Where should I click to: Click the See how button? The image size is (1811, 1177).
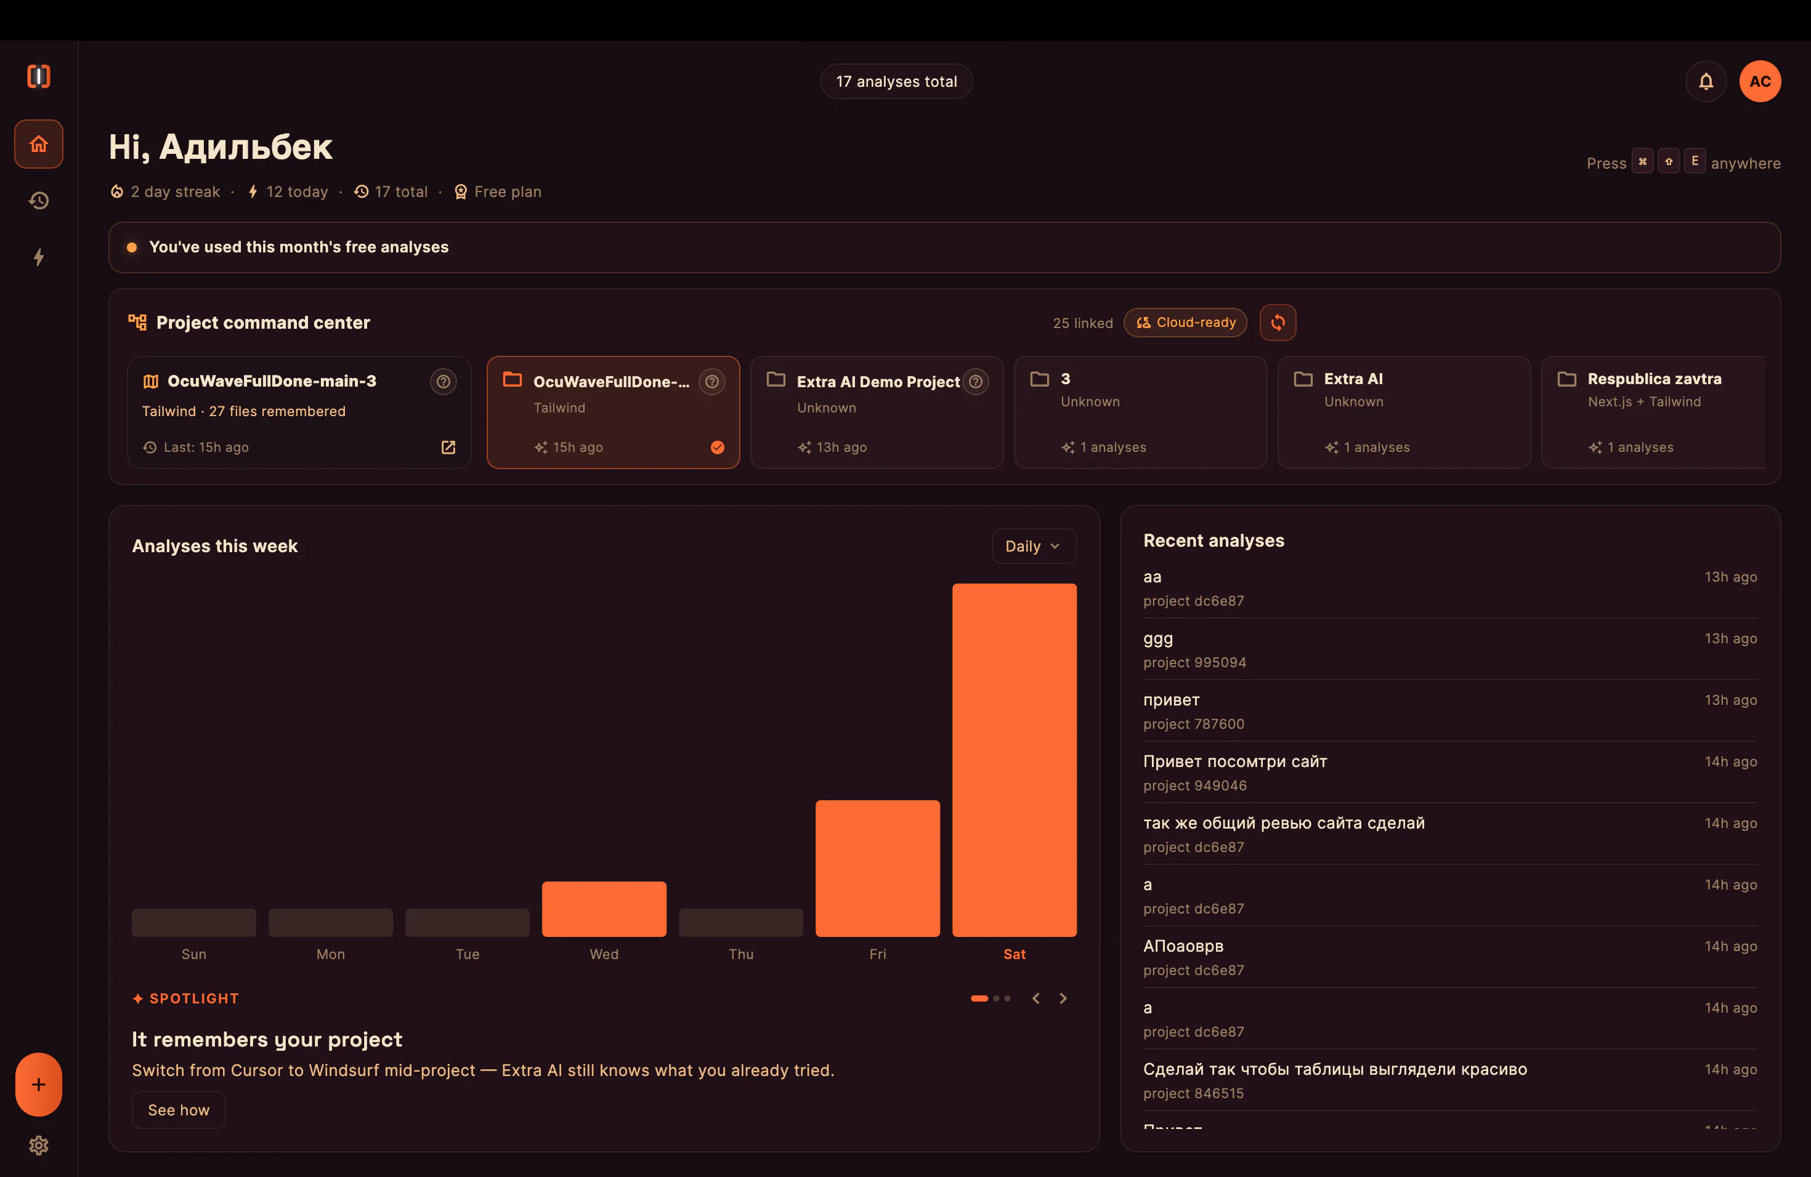(x=178, y=1110)
